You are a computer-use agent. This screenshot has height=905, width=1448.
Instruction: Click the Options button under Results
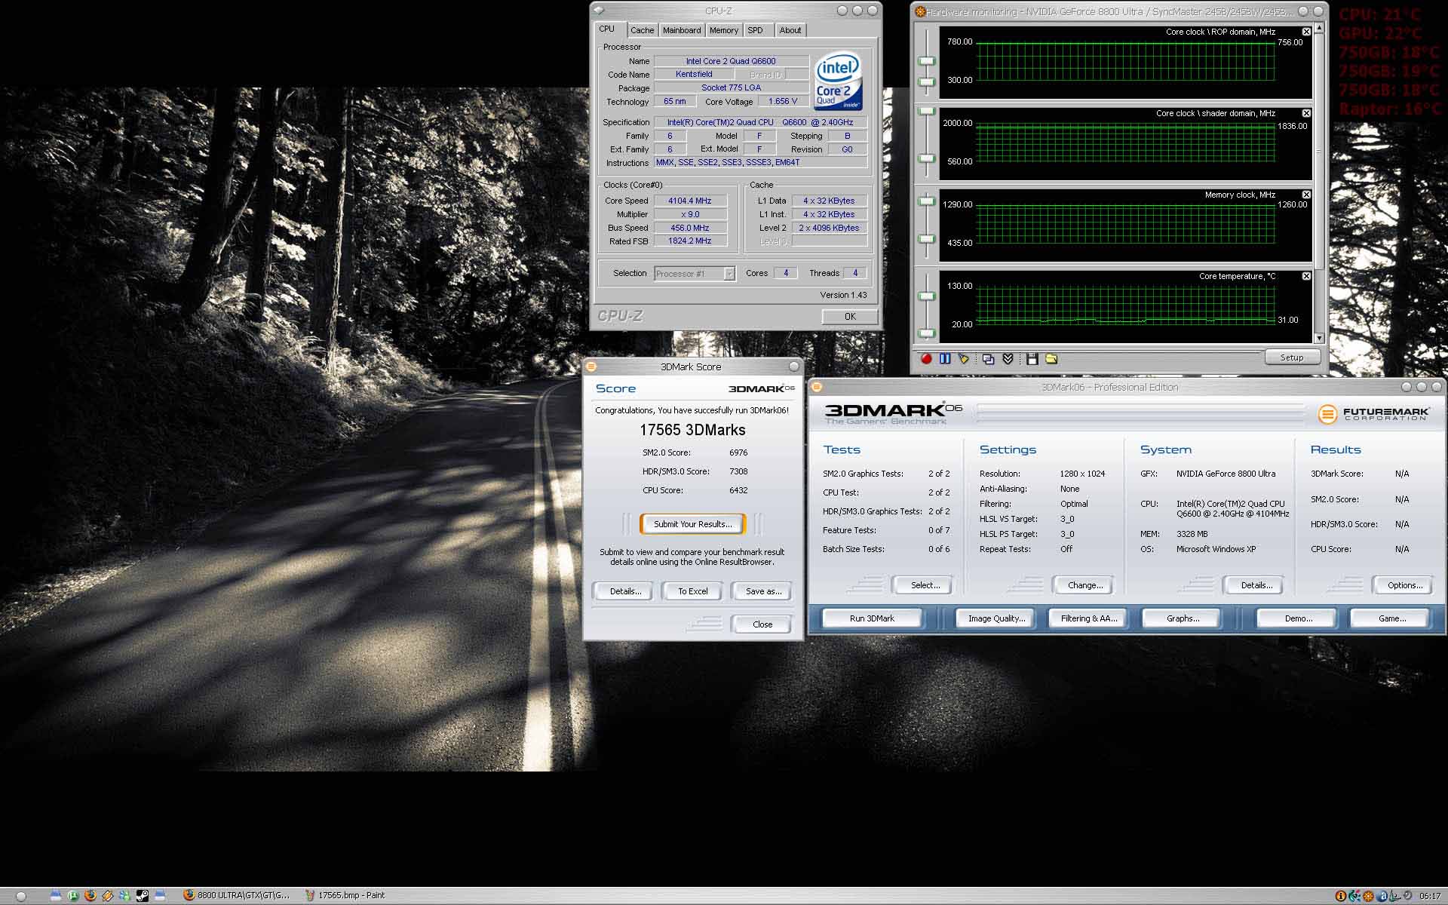pos(1404,585)
